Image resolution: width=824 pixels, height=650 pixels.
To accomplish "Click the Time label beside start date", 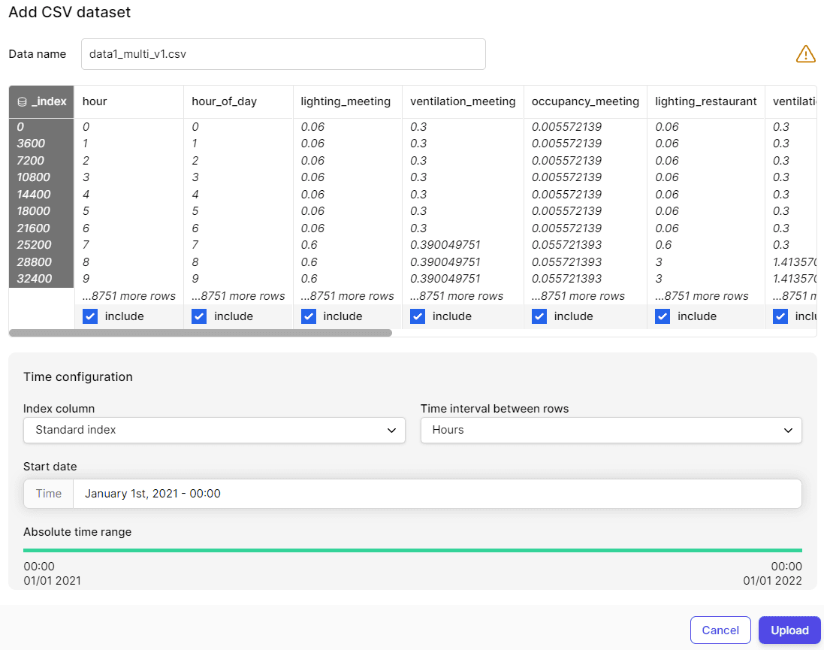I will (49, 494).
